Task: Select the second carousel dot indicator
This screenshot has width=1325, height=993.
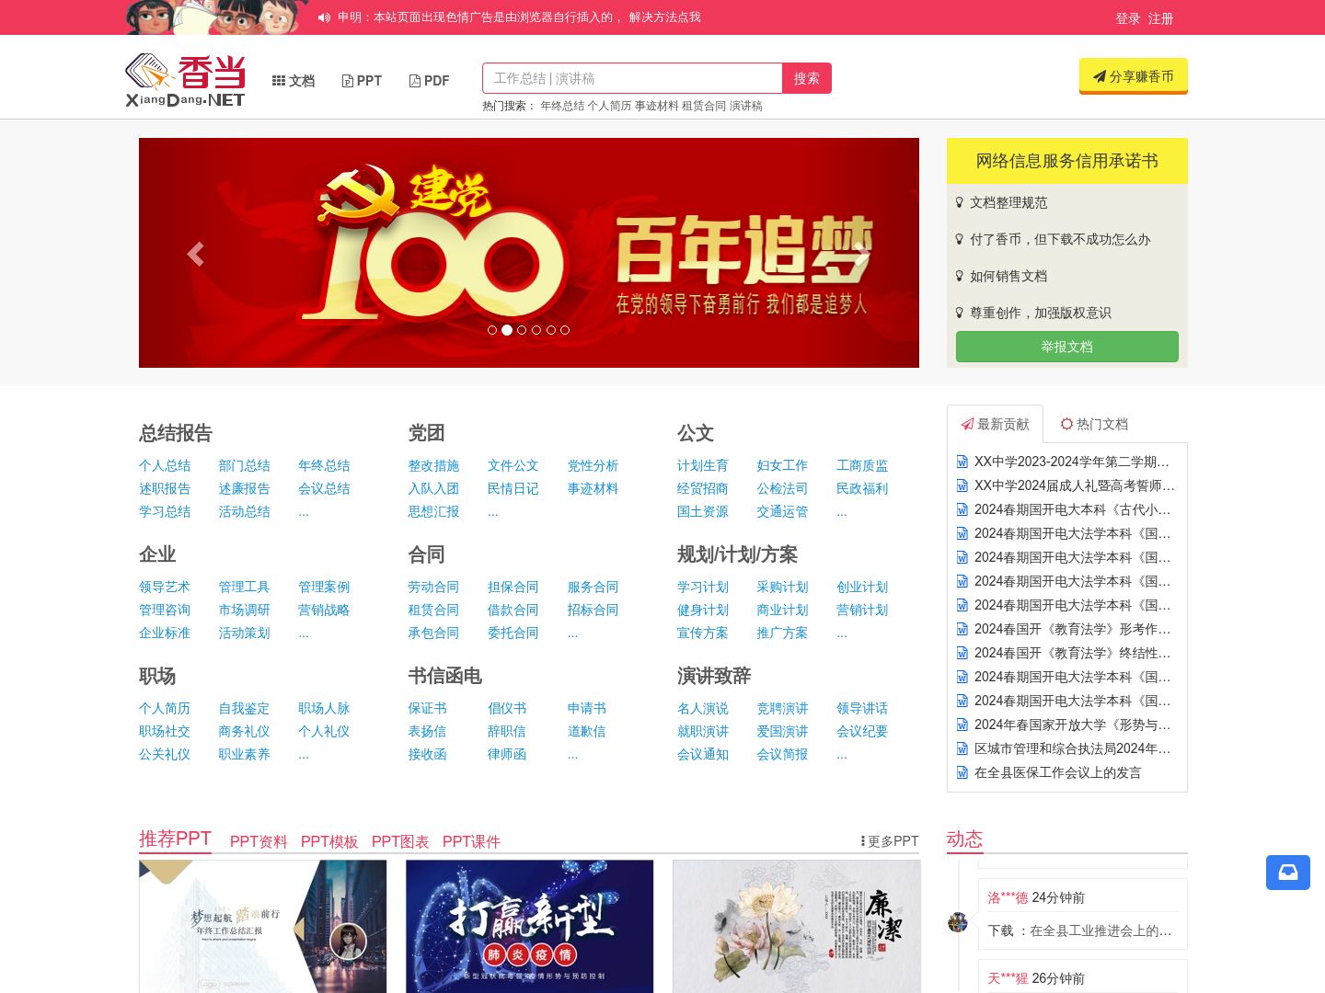Action: pyautogui.click(x=507, y=330)
